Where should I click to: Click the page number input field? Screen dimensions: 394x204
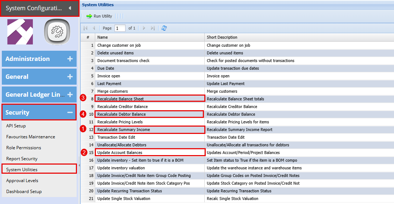(120, 28)
